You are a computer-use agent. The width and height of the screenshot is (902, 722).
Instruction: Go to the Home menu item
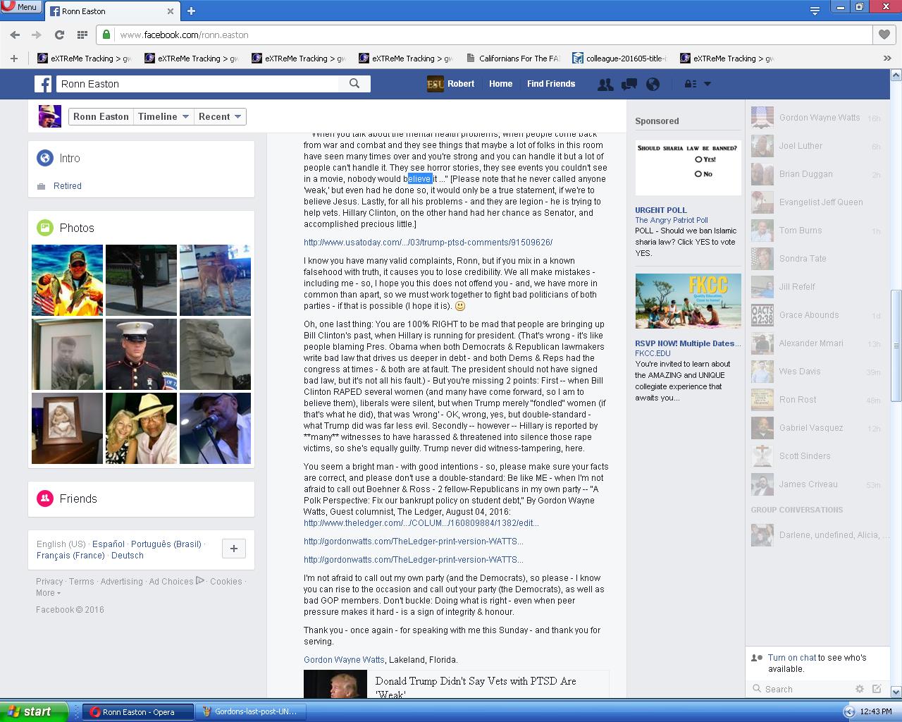pos(500,84)
